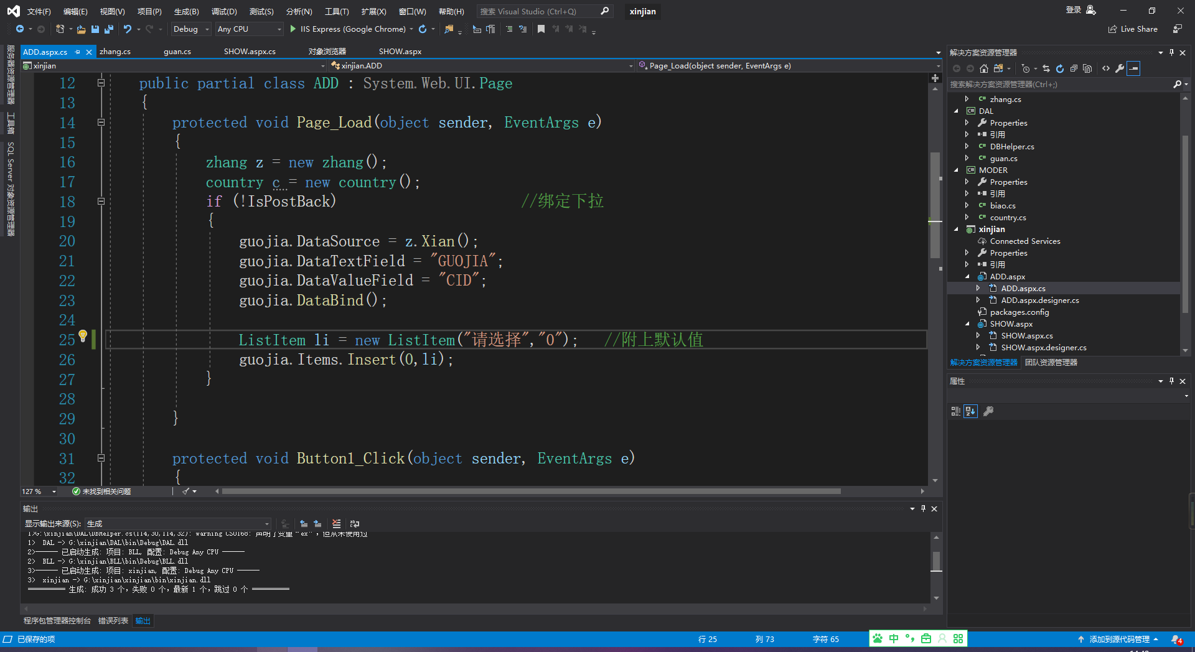Click the notifications bell in status bar

pyautogui.click(x=1176, y=640)
